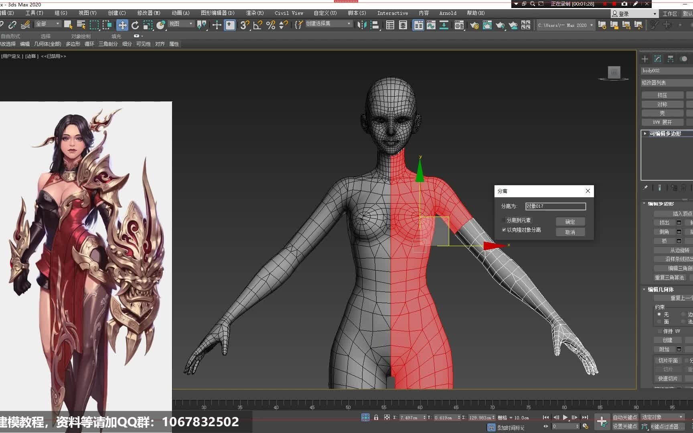
Task: Toggle Window/Crossing selection mode
Action: click(107, 25)
